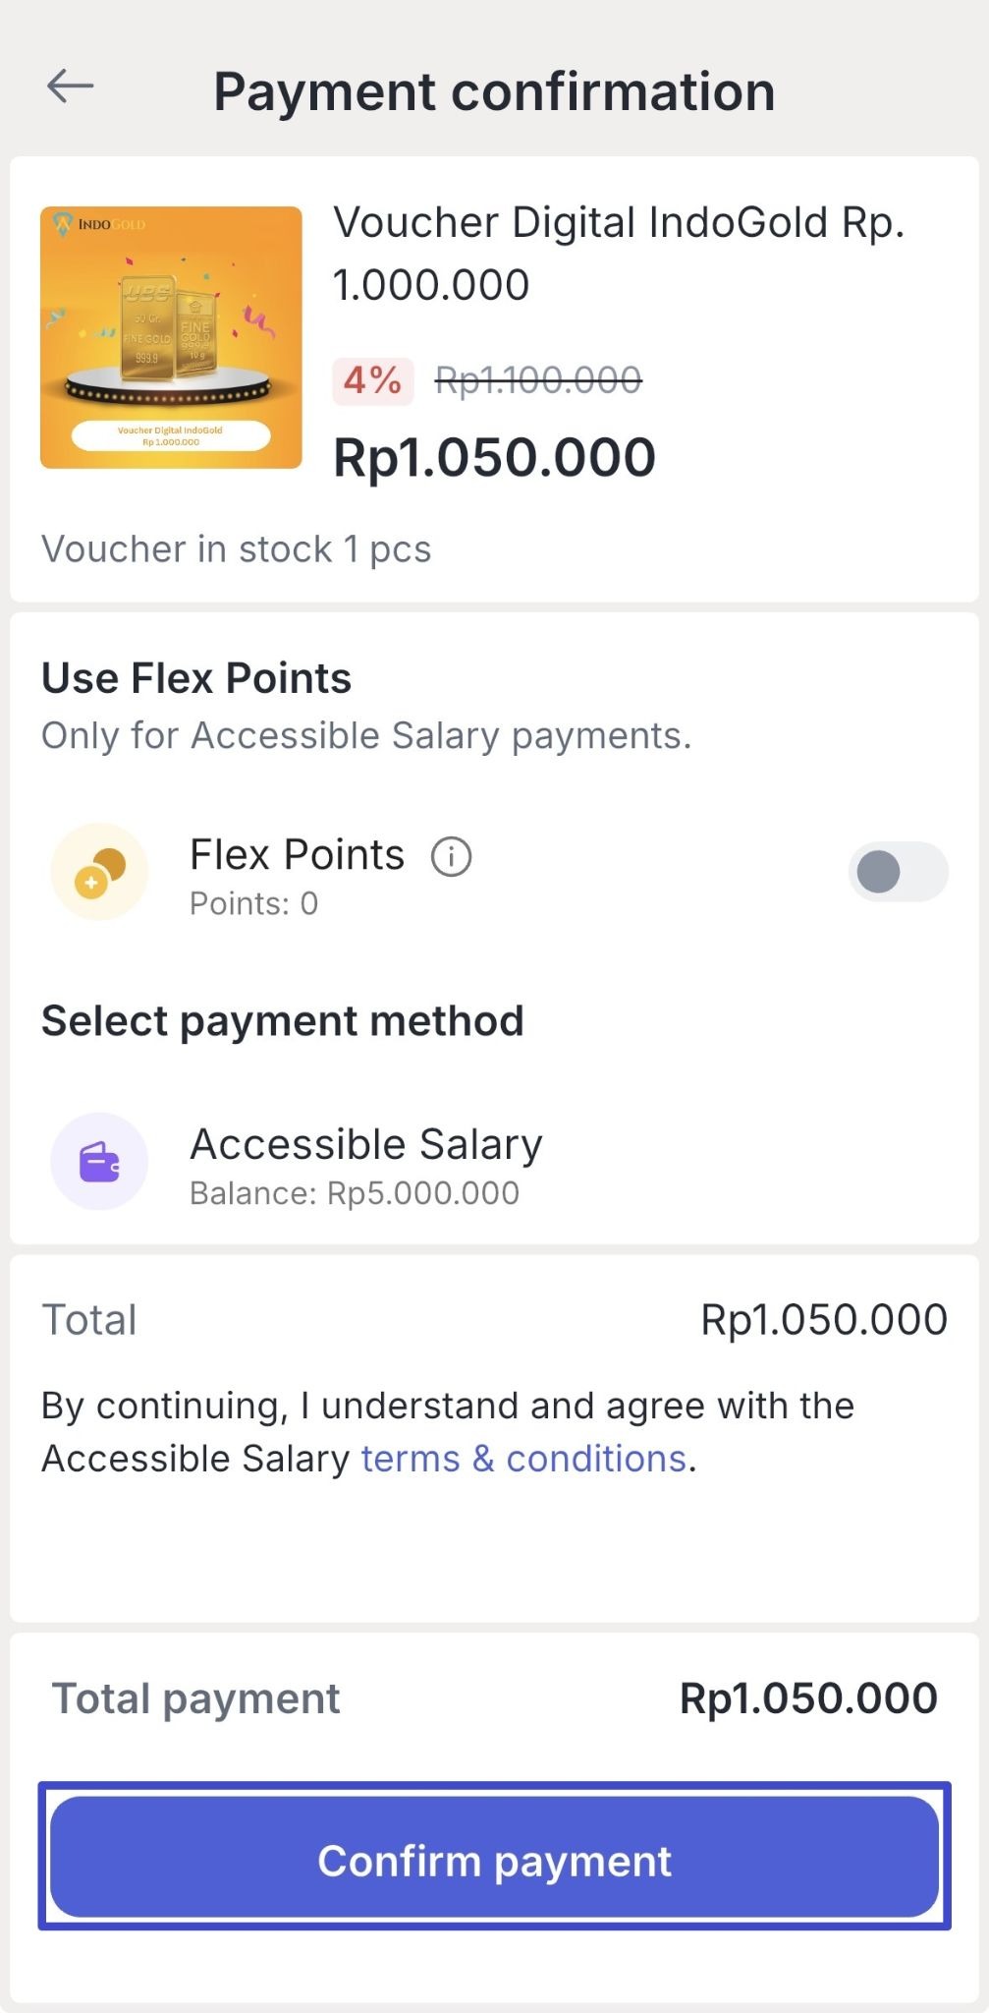
Task: Click the Select payment method heading
Action: 282,1021
